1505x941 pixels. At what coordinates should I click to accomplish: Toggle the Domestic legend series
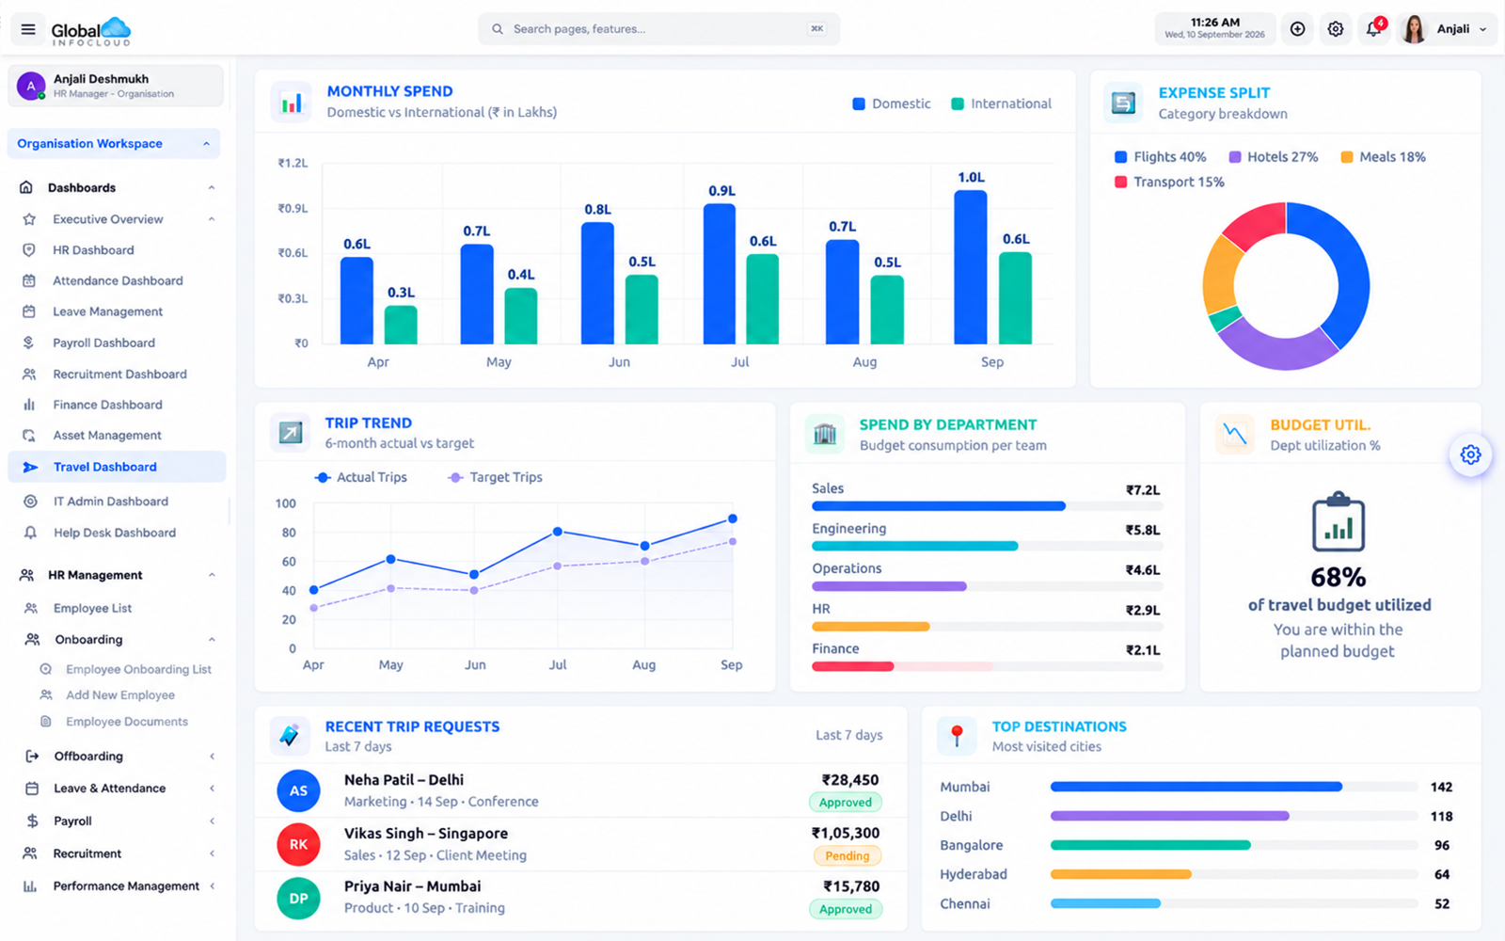pyautogui.click(x=891, y=104)
